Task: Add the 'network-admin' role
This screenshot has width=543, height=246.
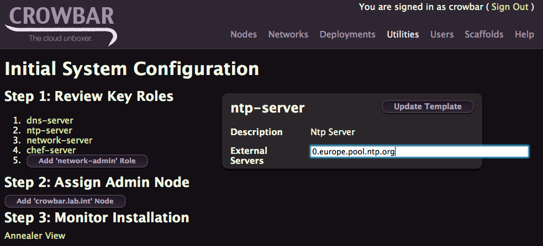Action: (87, 161)
